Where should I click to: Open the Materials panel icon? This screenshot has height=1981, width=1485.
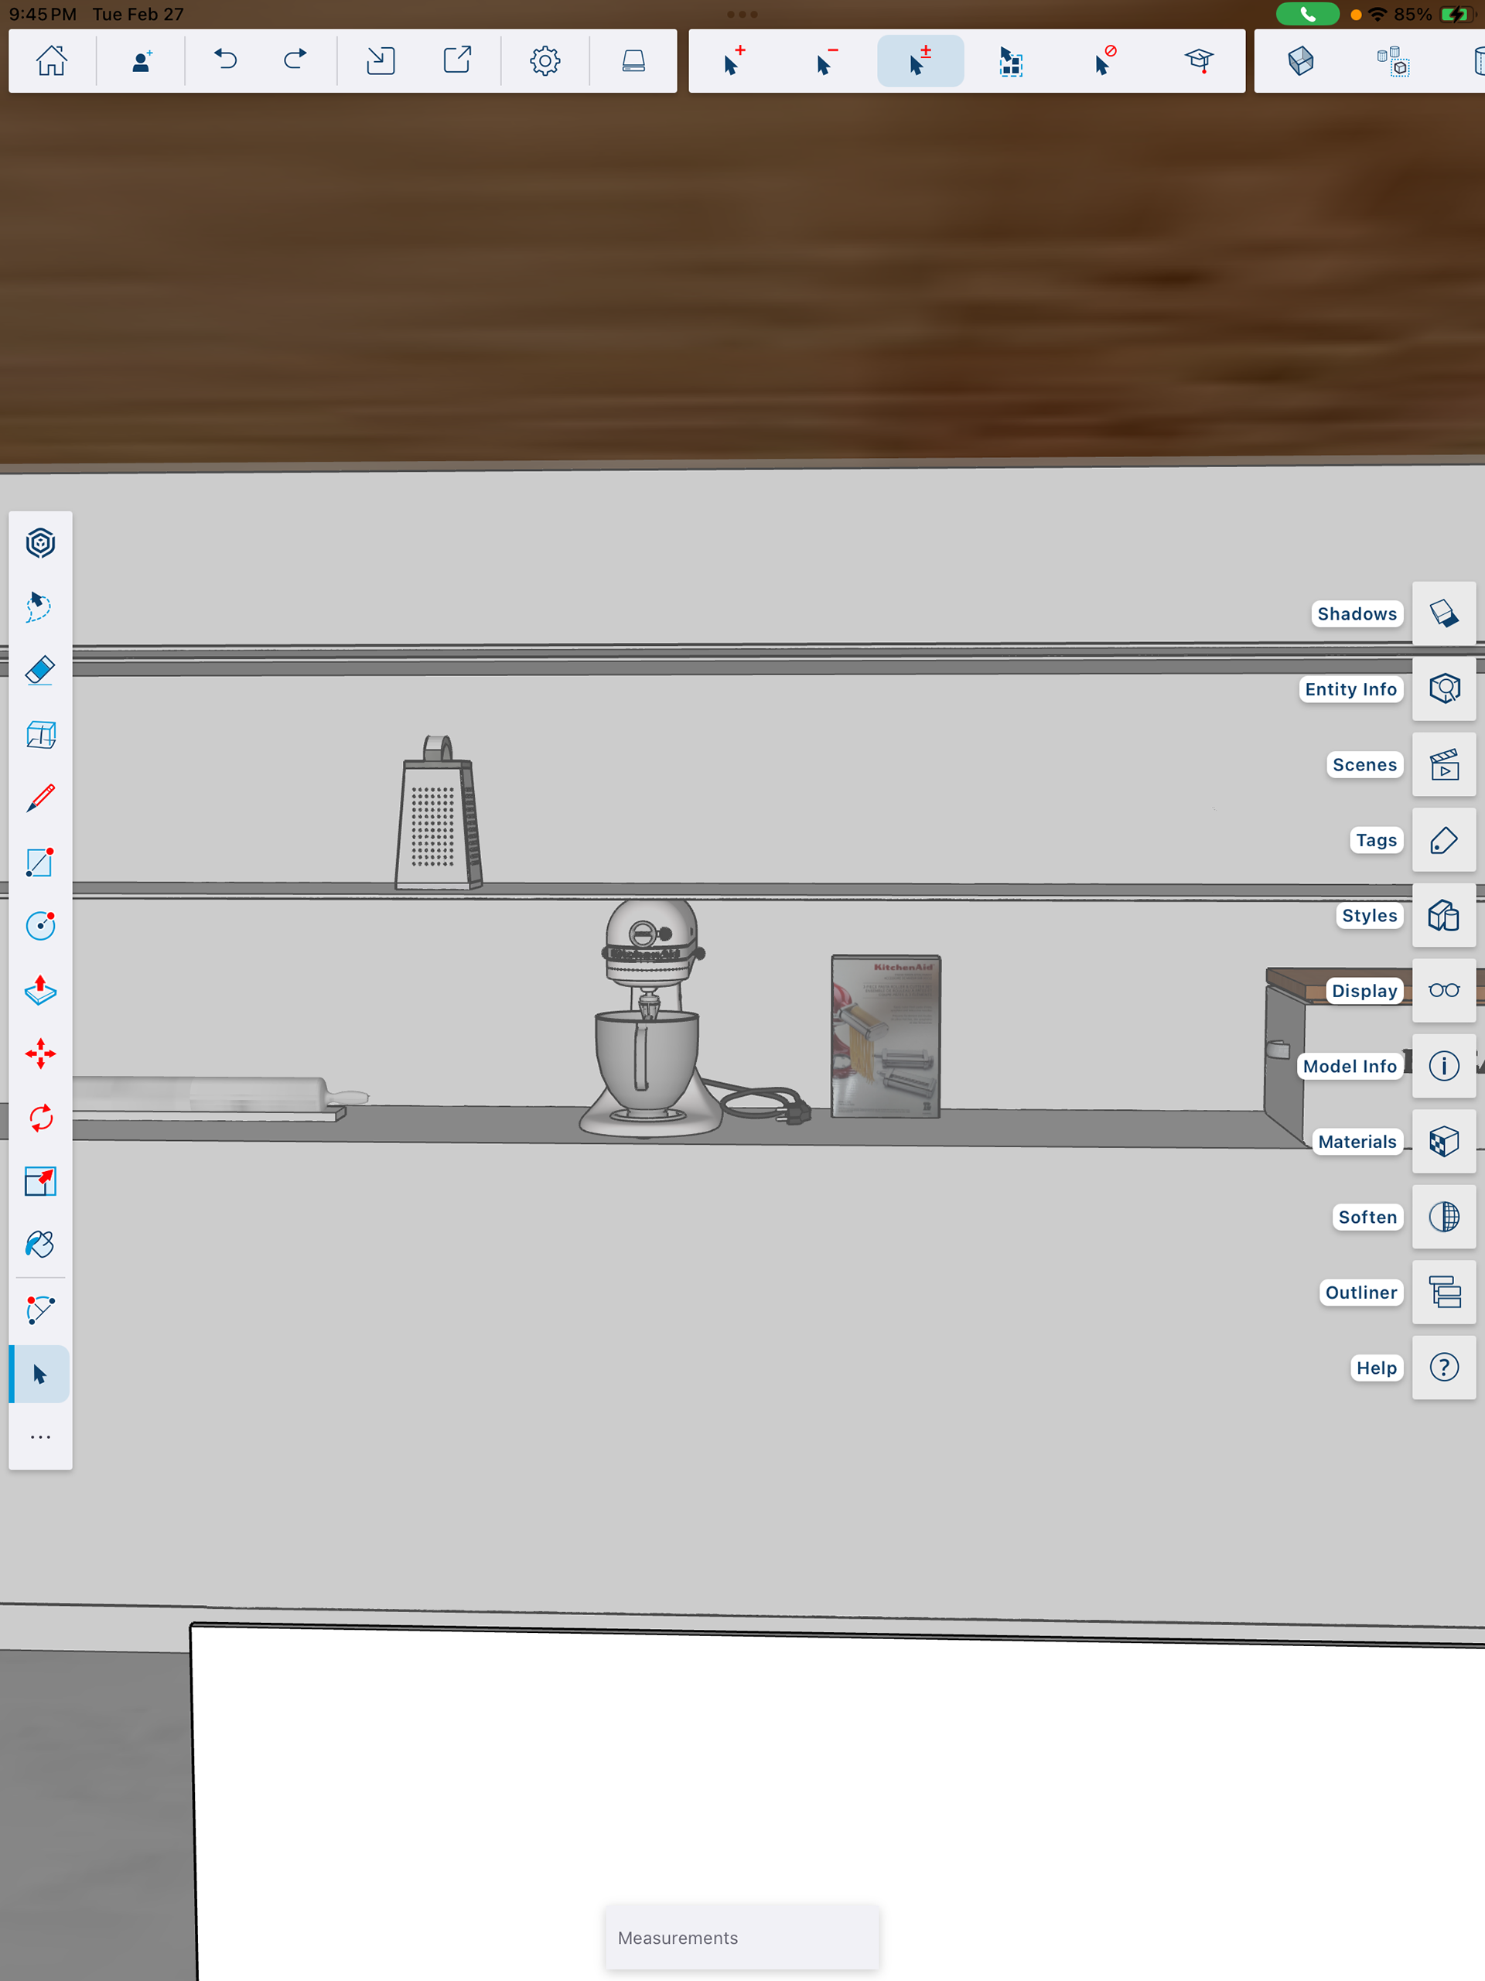tap(1444, 1142)
